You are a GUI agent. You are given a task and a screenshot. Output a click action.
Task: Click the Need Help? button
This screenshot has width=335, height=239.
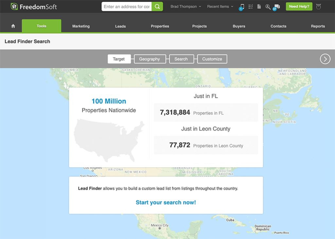pos(299,7)
